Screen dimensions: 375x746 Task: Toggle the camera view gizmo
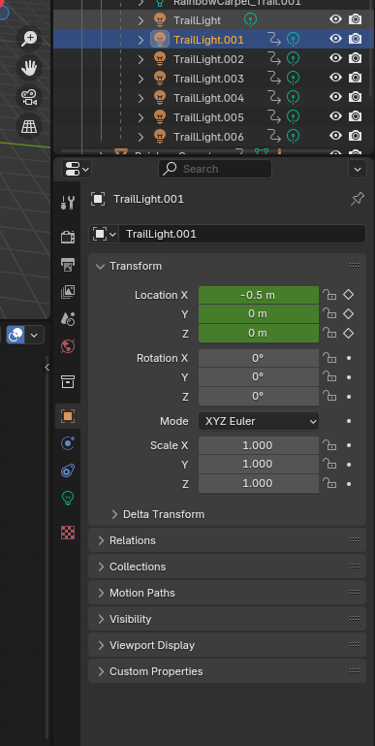[x=29, y=98]
